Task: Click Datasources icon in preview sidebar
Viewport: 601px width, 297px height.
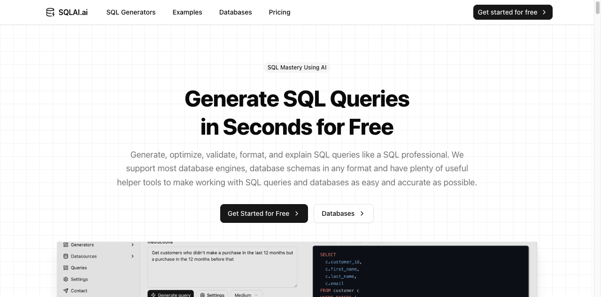Action: 66,256
